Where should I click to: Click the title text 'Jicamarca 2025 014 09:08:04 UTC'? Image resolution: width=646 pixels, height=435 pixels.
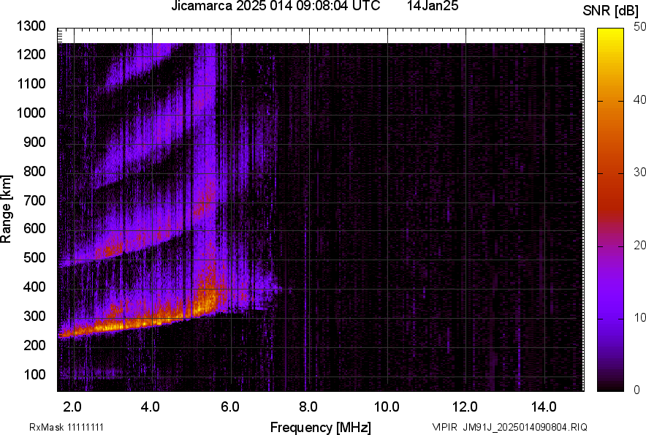[x=275, y=6]
